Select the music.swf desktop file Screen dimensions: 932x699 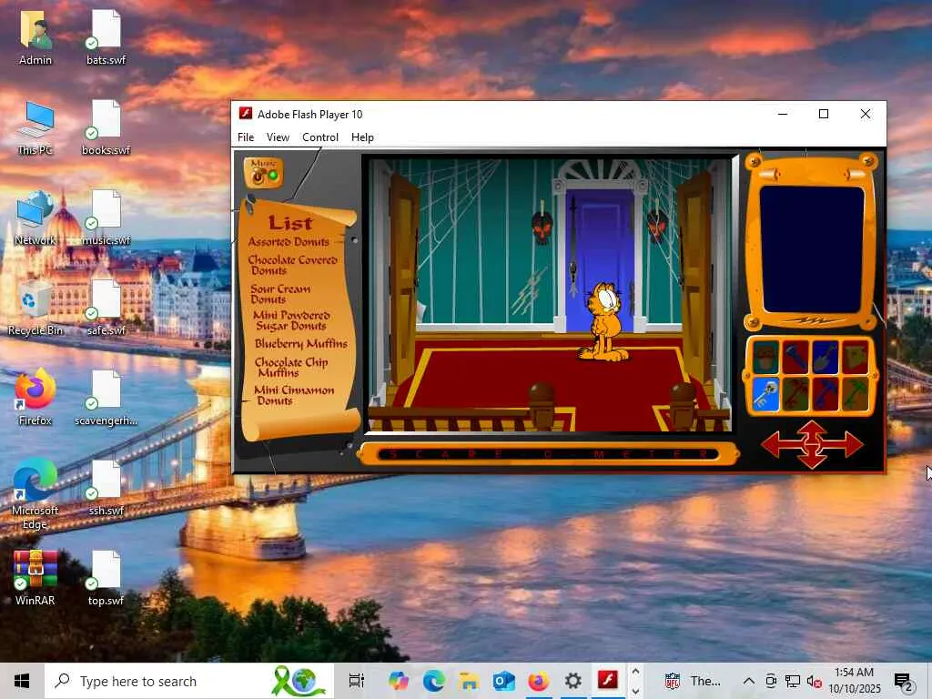(106, 218)
